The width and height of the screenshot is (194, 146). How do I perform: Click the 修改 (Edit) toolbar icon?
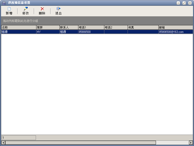[26, 9]
